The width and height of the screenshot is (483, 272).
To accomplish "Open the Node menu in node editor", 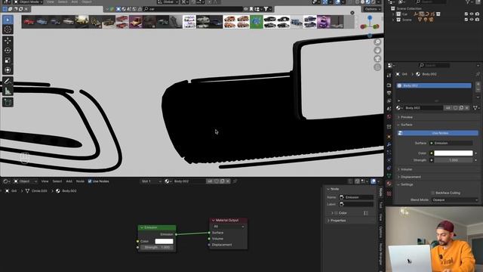I will 80,181.
